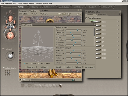Click the area render icon in preview toolbar
The width and height of the screenshot is (128, 96).
(64, 14)
